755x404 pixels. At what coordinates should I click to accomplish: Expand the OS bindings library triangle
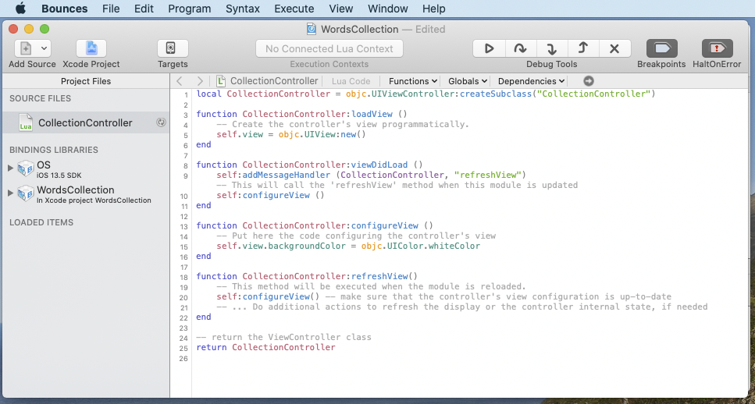[x=11, y=168]
